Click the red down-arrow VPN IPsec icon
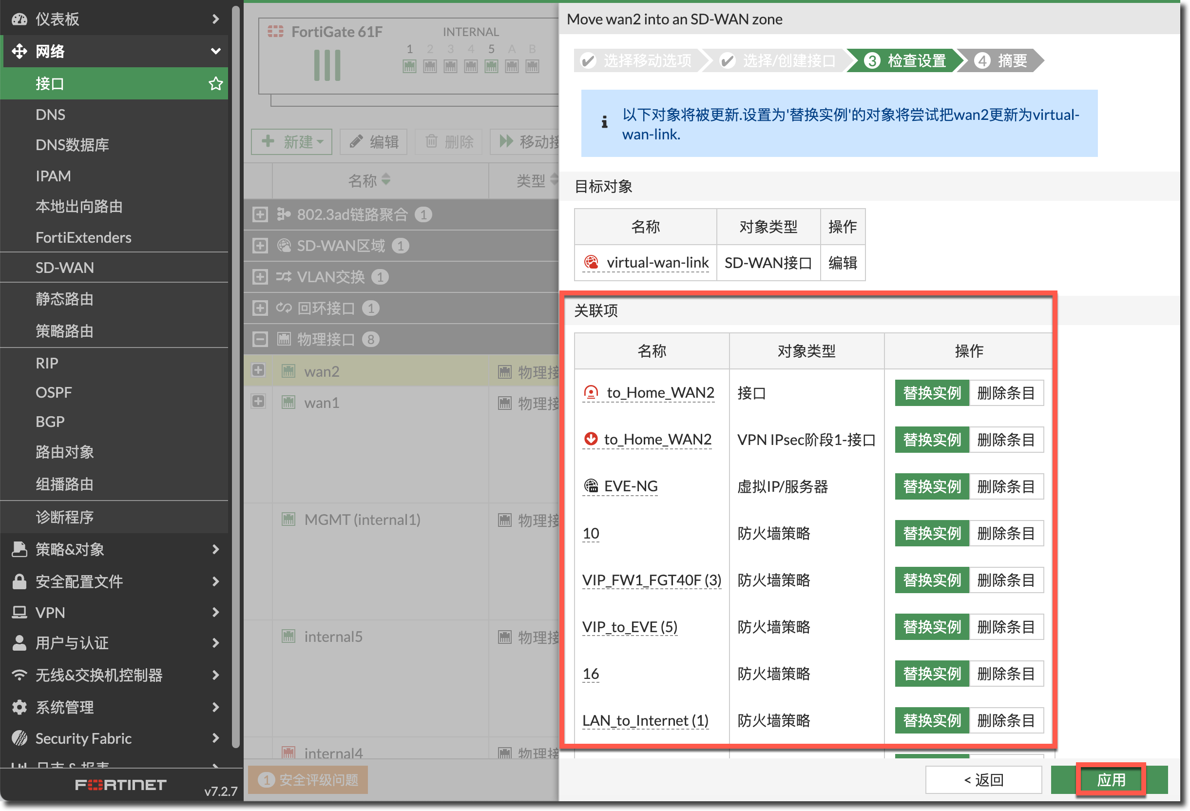1190x811 pixels. (x=591, y=439)
